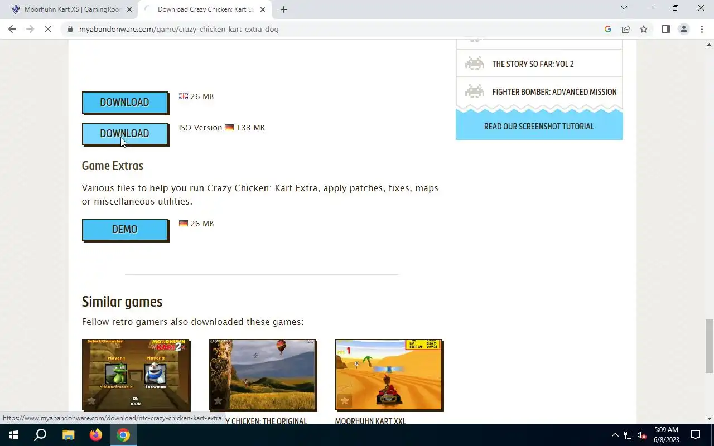
Task: Open the Crazy Chicken: The Original thumbnail
Action: coord(263,375)
